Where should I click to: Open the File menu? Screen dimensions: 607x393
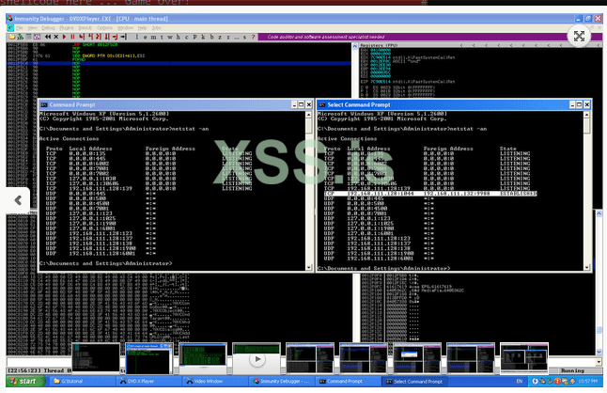[x=20, y=28]
